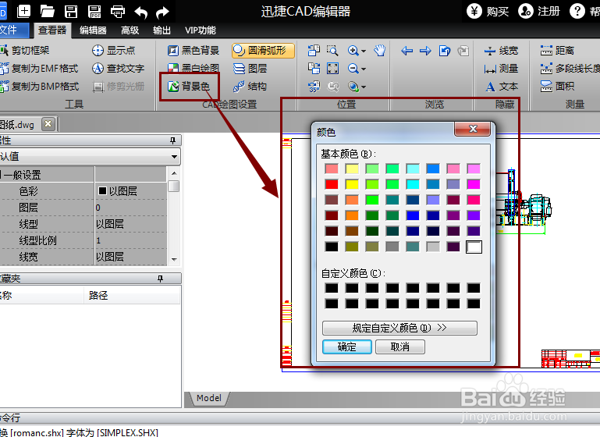Expand 规定自定义颜色 define custom colors

pyautogui.click(x=399, y=328)
